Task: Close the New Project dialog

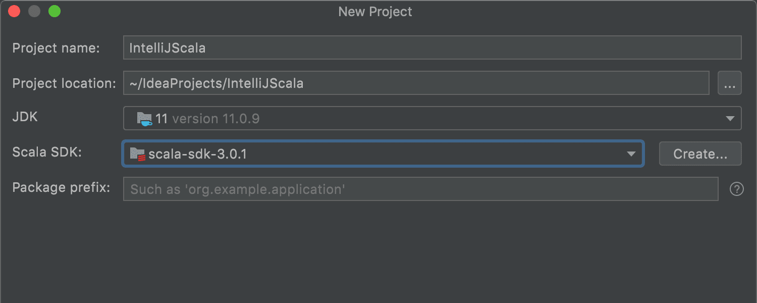Action: click(x=14, y=11)
